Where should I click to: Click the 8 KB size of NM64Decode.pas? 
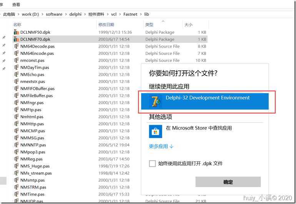coord(202,46)
